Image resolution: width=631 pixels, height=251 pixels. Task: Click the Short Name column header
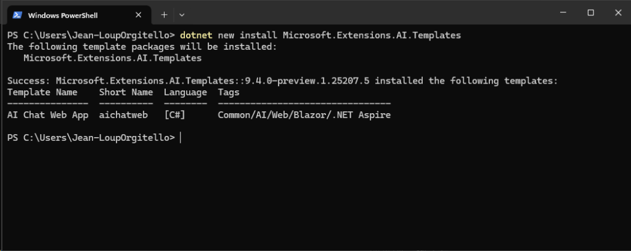click(126, 92)
